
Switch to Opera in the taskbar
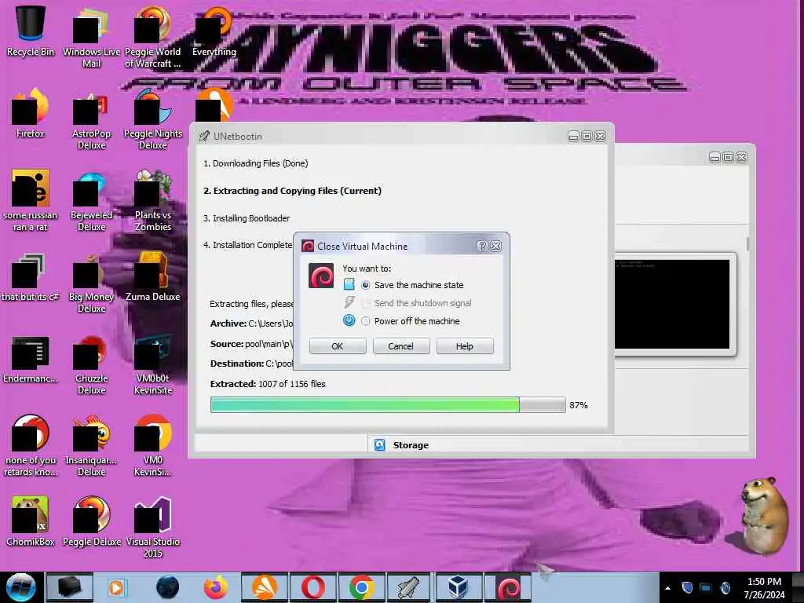(x=312, y=587)
